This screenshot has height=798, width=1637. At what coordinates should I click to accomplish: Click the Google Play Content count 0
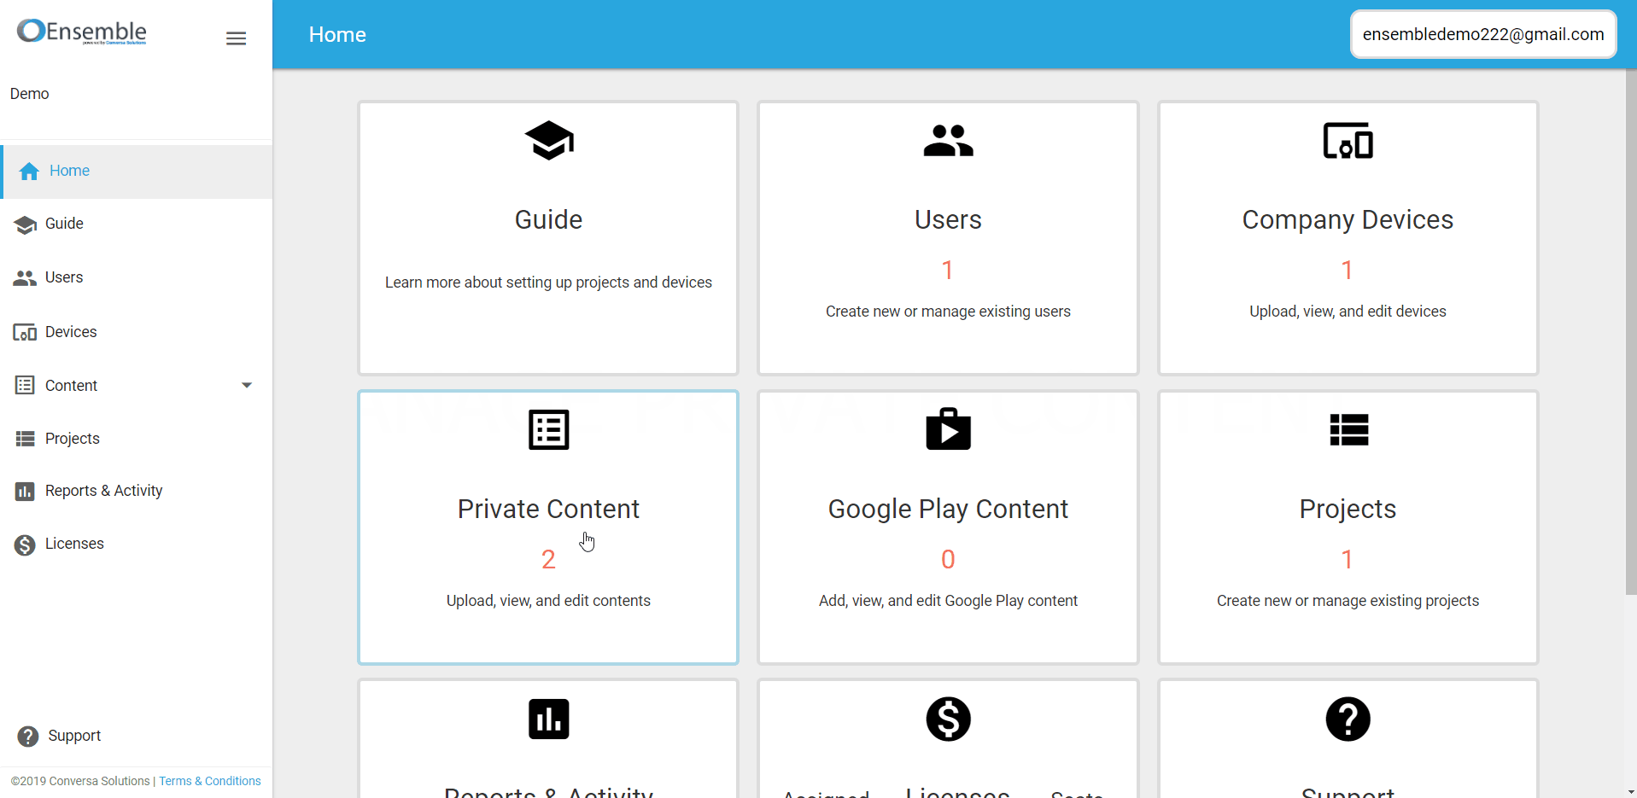click(x=948, y=560)
